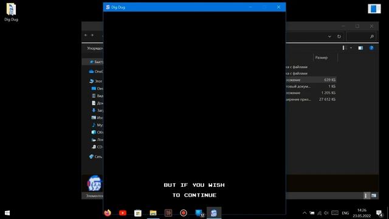This screenshot has width=389, height=219.
Task: Select the file row sized 1 205 КБ
Action: [x=311, y=93]
